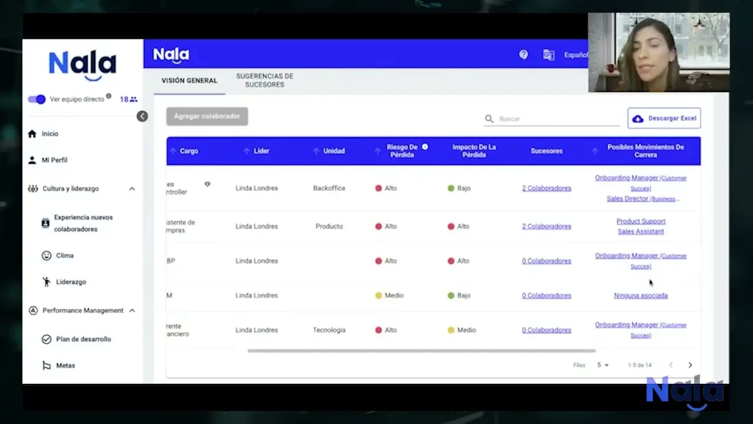Click the horizontal table scrollbar
This screenshot has height=424, width=753.
[421, 351]
